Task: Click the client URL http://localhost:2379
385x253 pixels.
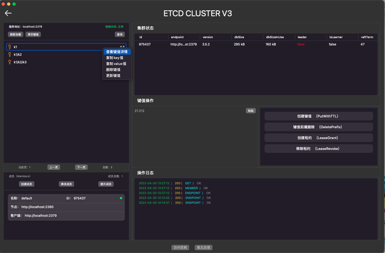Action: (41, 216)
